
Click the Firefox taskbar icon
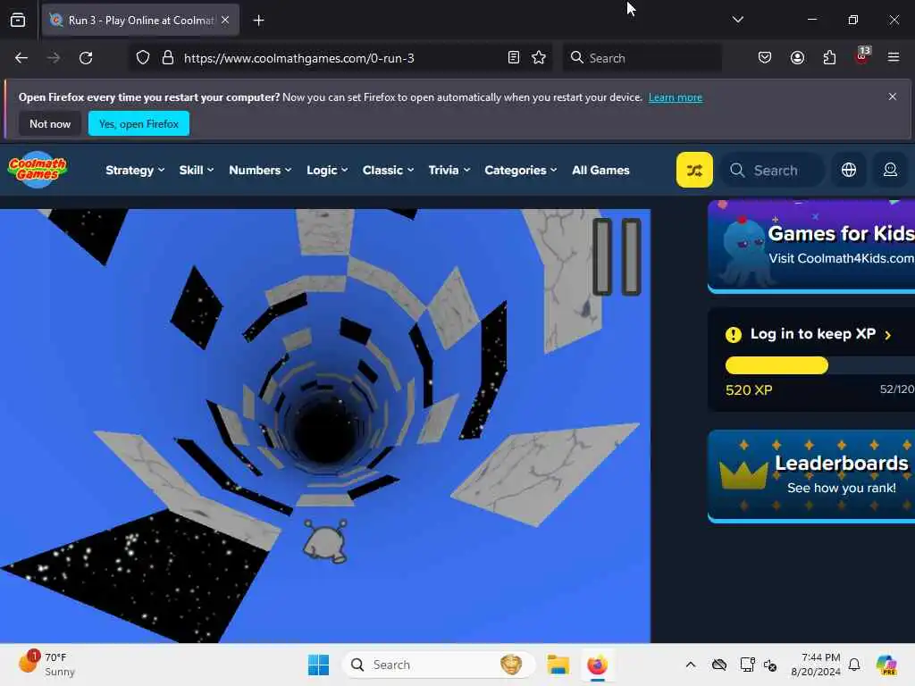click(x=597, y=665)
